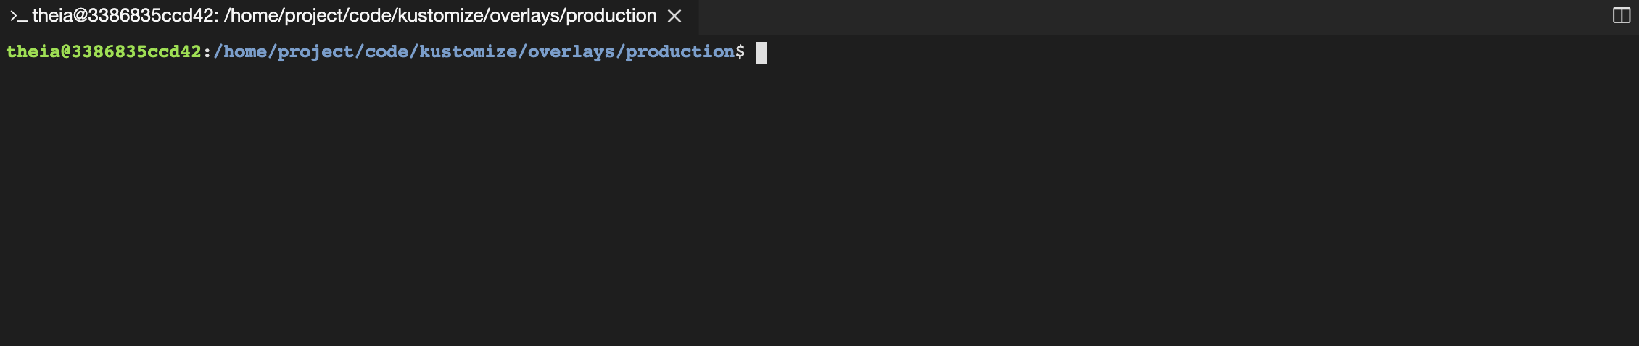Close the theia terminal tab
The image size is (1639, 346).
[x=674, y=16]
